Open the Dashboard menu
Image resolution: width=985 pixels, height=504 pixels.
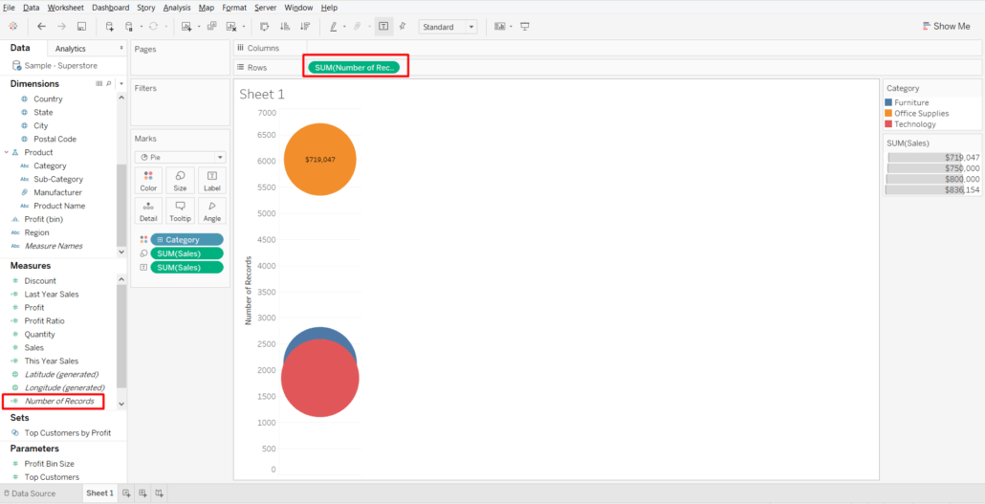coord(111,8)
